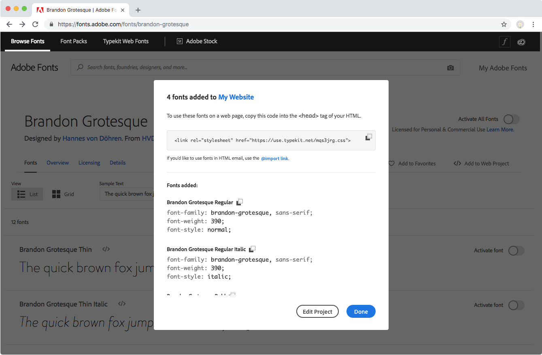This screenshot has height=355, width=542.
Task: Copy the stylesheet link embed code
Action: [368, 137]
